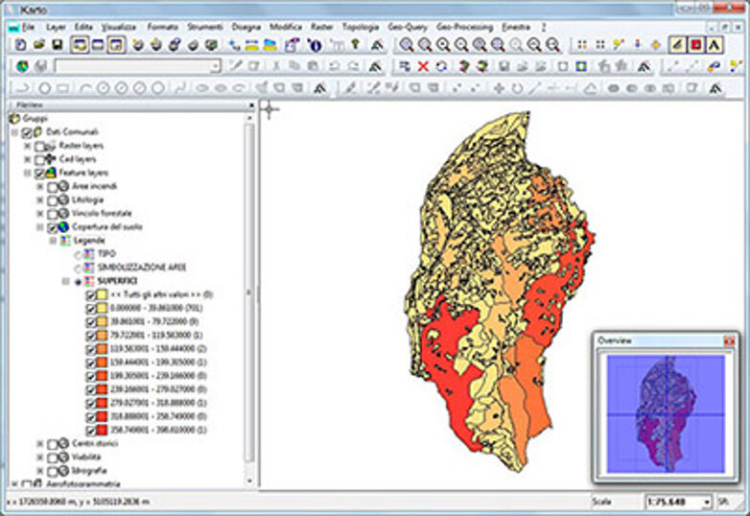
Task: Click the red square icon at toolbar right
Action: 695,45
